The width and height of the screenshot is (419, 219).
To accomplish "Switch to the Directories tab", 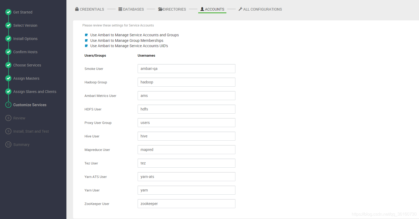I will [x=172, y=9].
